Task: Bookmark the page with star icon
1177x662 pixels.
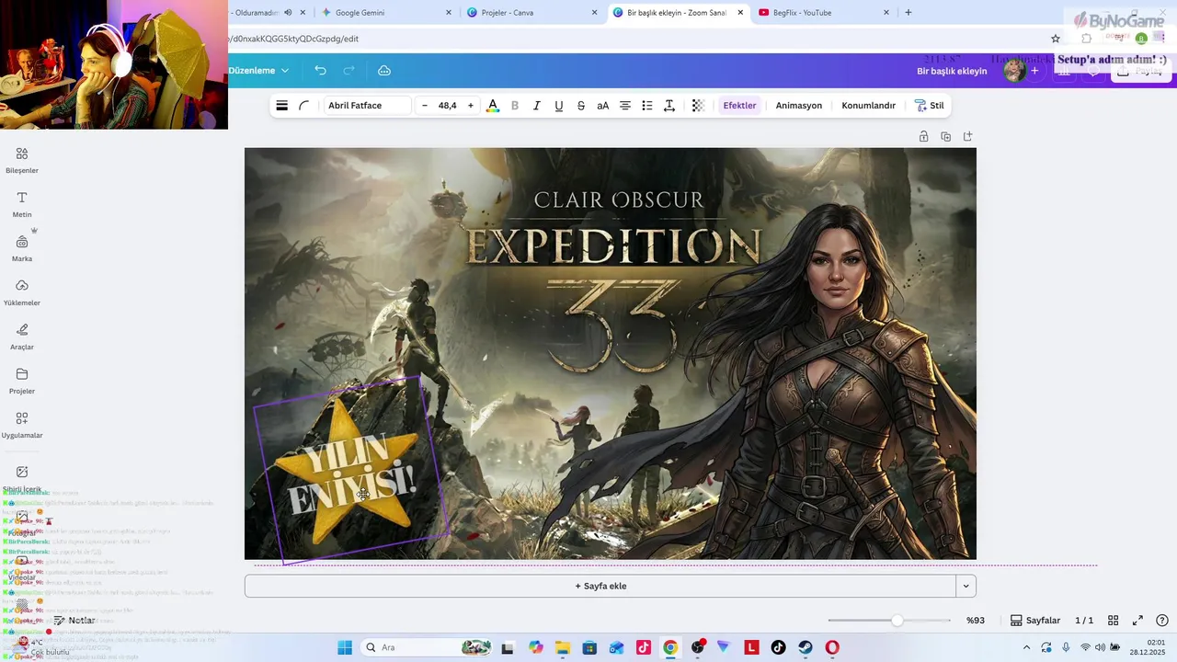Action: point(1056,39)
